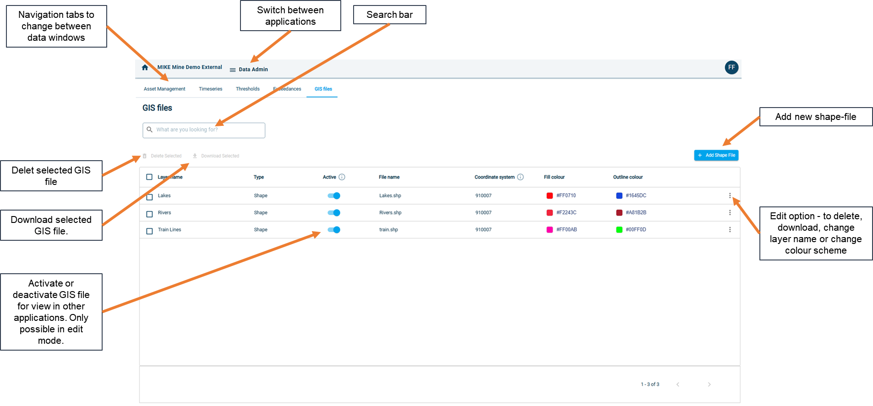Switch to the Timeseries tab
This screenshot has height=406, width=873.
pyautogui.click(x=210, y=89)
